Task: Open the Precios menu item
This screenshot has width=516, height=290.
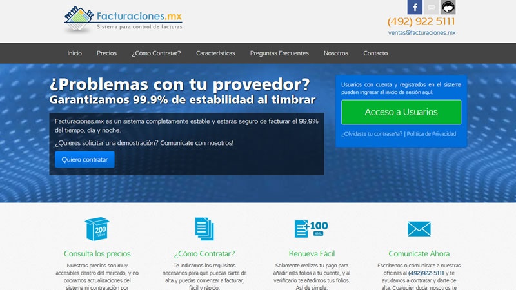Action: [x=106, y=53]
